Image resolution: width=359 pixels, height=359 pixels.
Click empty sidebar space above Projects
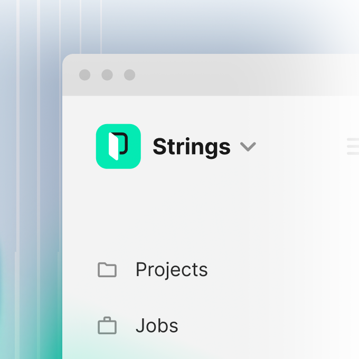pyautogui.click(x=185, y=216)
